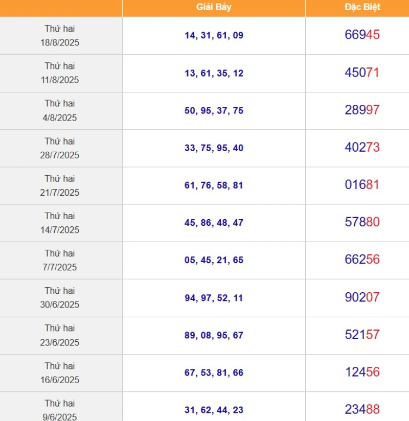Screen dimensions: 409x421
Task: Click the Giải Bảy column header
Action: (214, 7)
